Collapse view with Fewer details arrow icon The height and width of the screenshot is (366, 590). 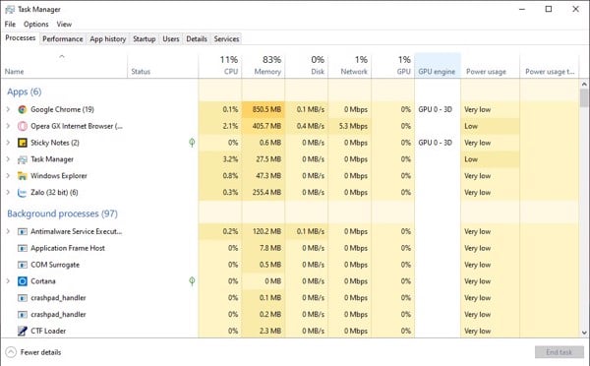point(11,352)
